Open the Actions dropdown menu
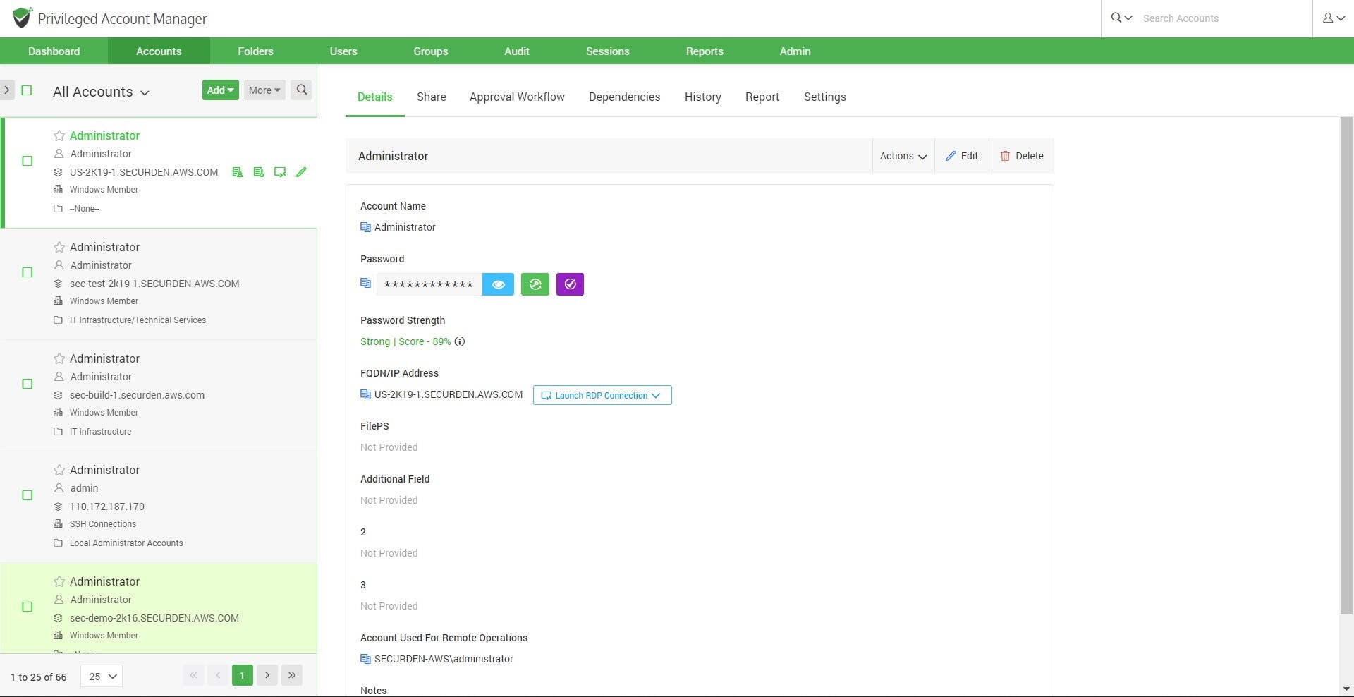The image size is (1354, 697). pyautogui.click(x=903, y=156)
